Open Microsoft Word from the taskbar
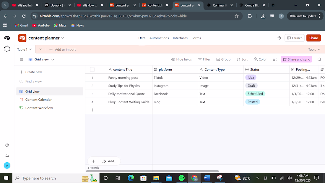This screenshot has height=183, width=325. (207, 178)
